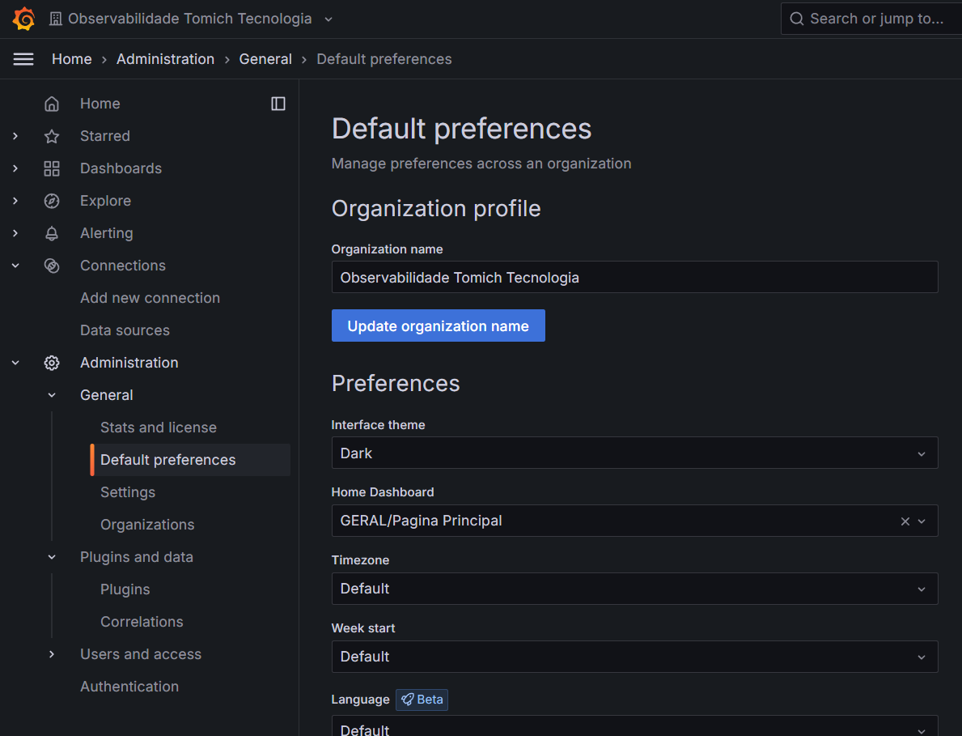Expand the Alerting section chevron
The image size is (962, 736).
coord(15,233)
